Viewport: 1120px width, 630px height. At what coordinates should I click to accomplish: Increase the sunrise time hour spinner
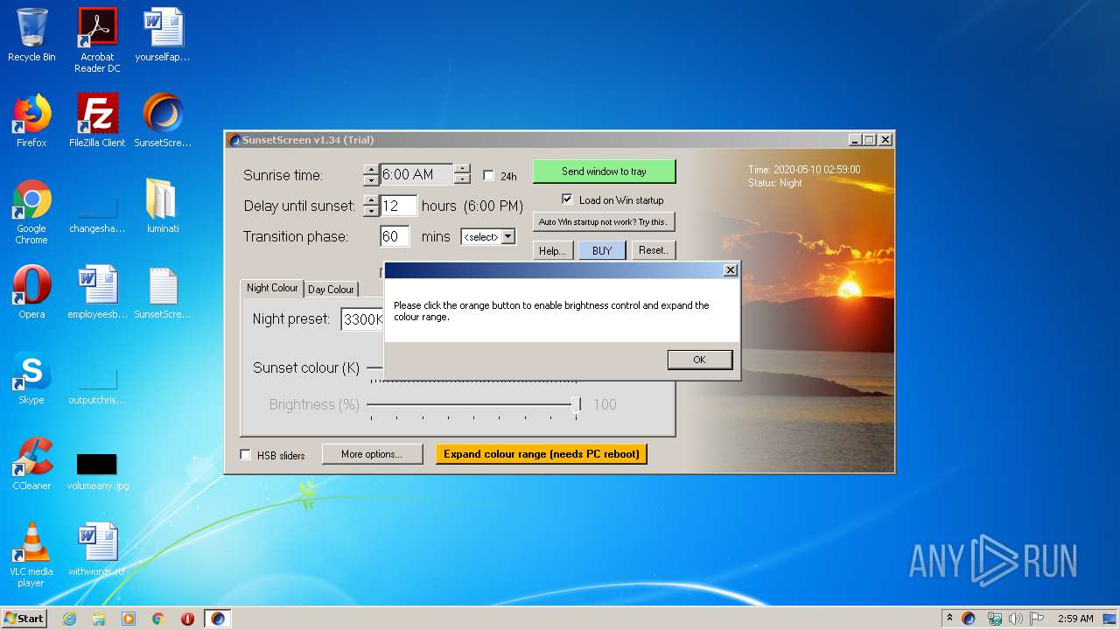(371, 170)
